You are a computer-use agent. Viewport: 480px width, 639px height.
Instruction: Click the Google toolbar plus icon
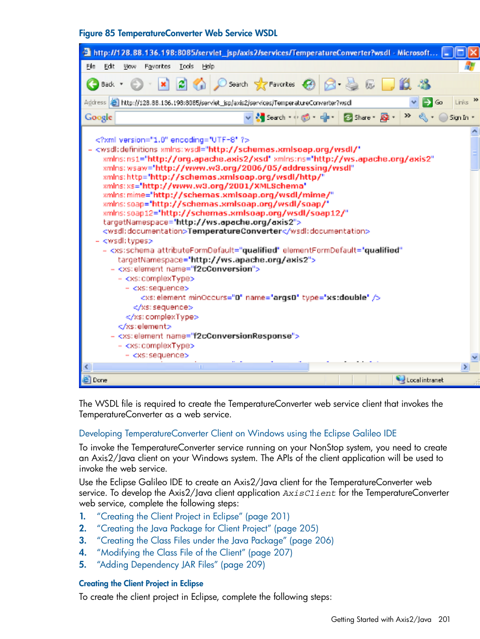click(x=325, y=118)
